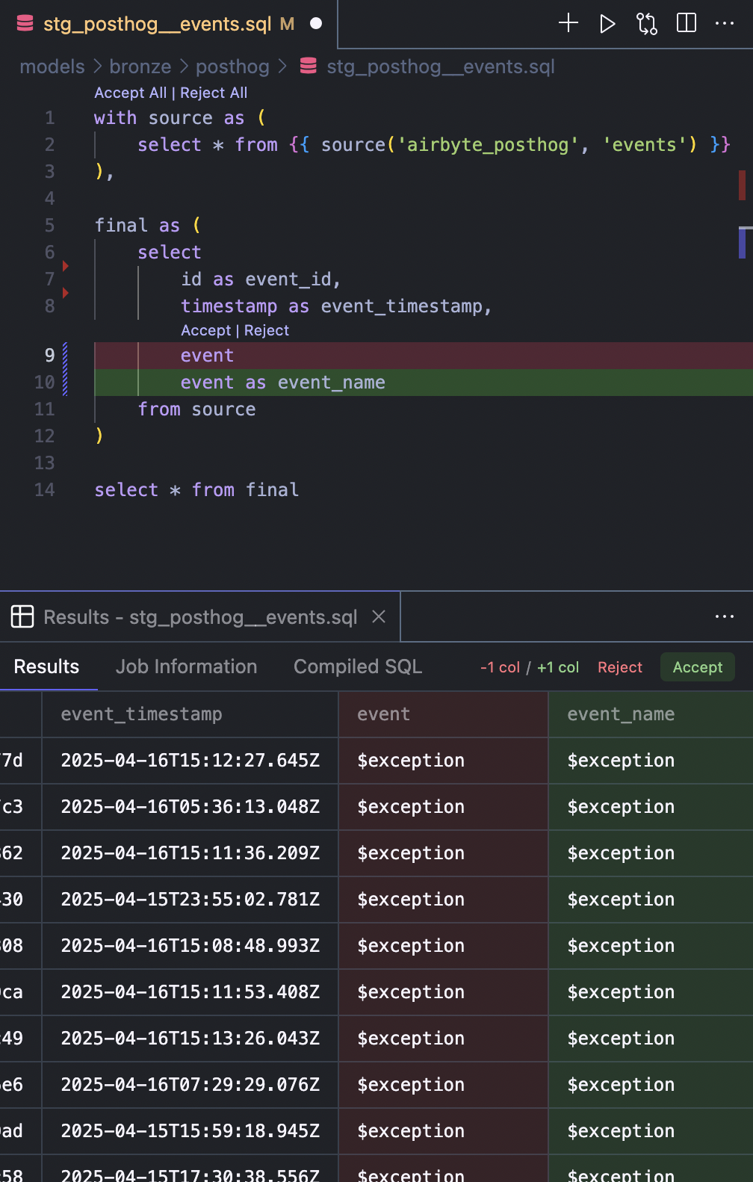Open the Compiled SQL tab
753x1182 pixels.
coord(357,666)
